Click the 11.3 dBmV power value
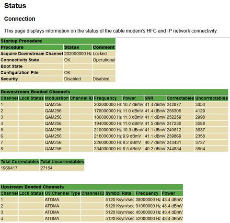This screenshot has width=230, height=223. tap(133, 117)
